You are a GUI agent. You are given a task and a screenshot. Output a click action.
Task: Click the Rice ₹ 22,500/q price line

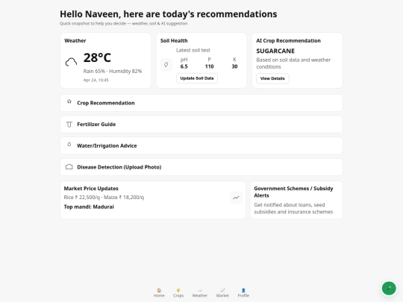tap(104, 197)
